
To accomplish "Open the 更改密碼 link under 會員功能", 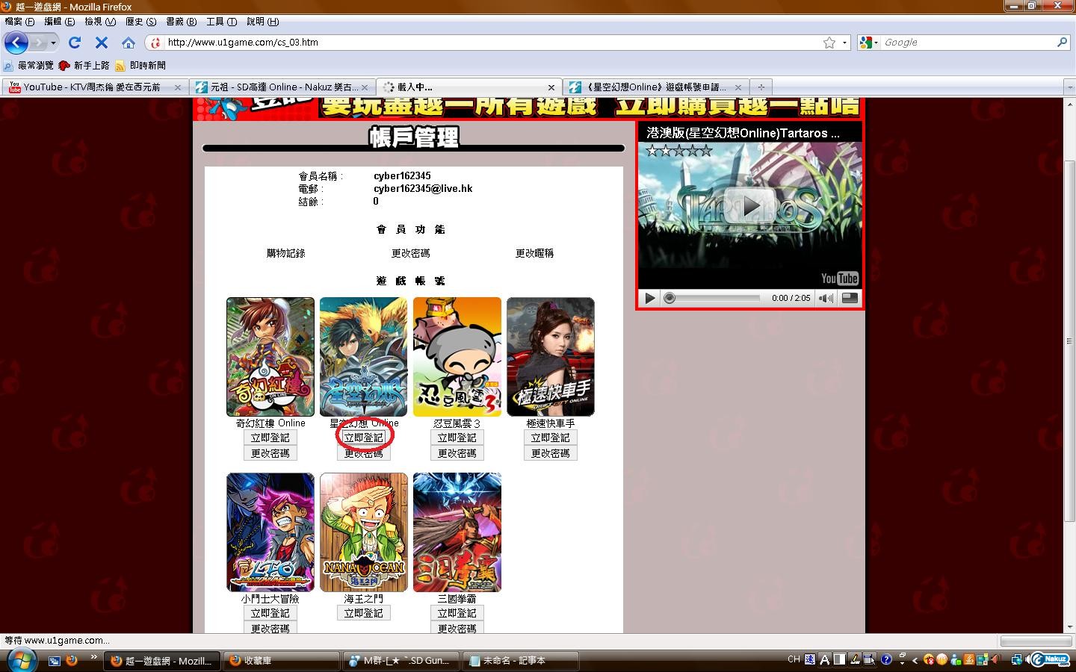I will click(411, 253).
